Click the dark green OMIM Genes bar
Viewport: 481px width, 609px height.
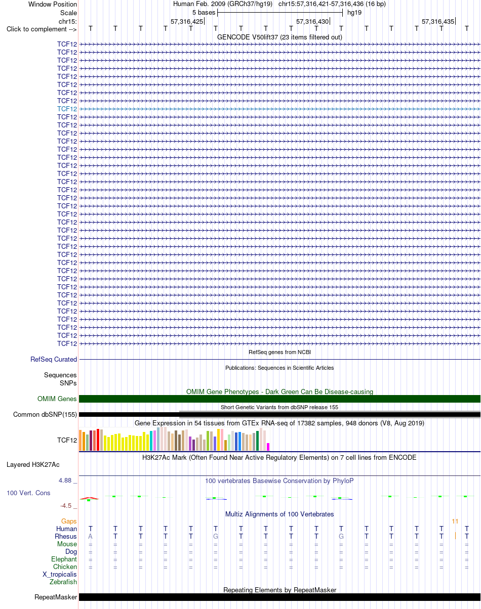279,399
